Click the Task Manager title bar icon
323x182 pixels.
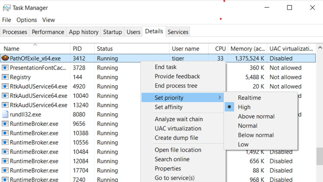(6, 8)
